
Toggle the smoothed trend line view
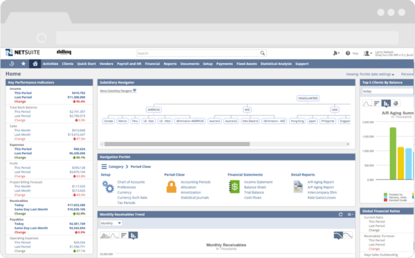[338, 235]
